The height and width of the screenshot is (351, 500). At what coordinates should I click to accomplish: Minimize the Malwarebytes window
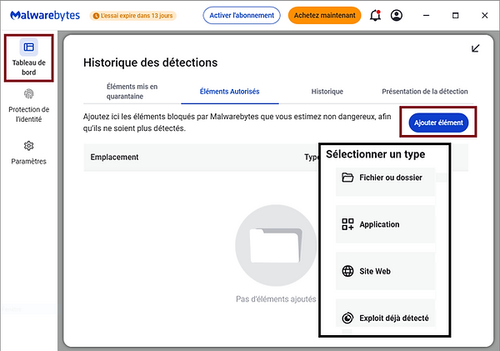[426, 15]
